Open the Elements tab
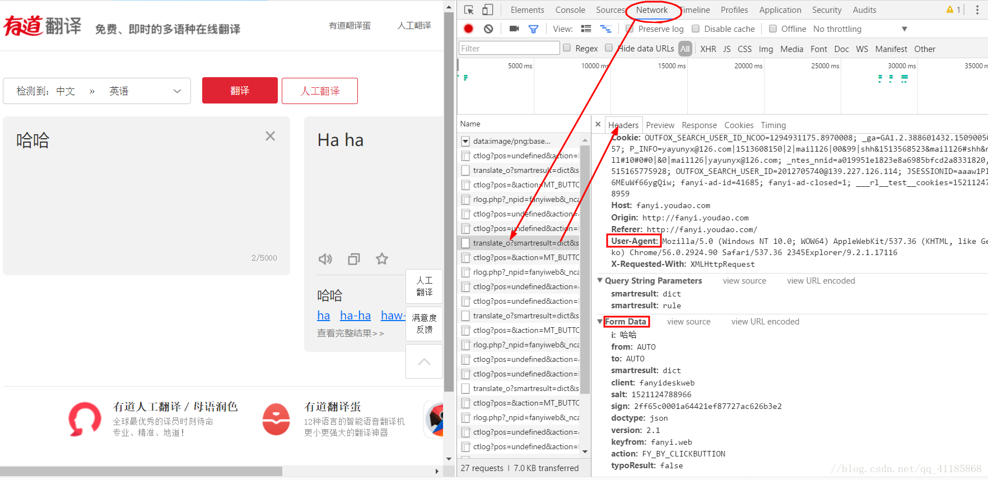 coord(527,10)
